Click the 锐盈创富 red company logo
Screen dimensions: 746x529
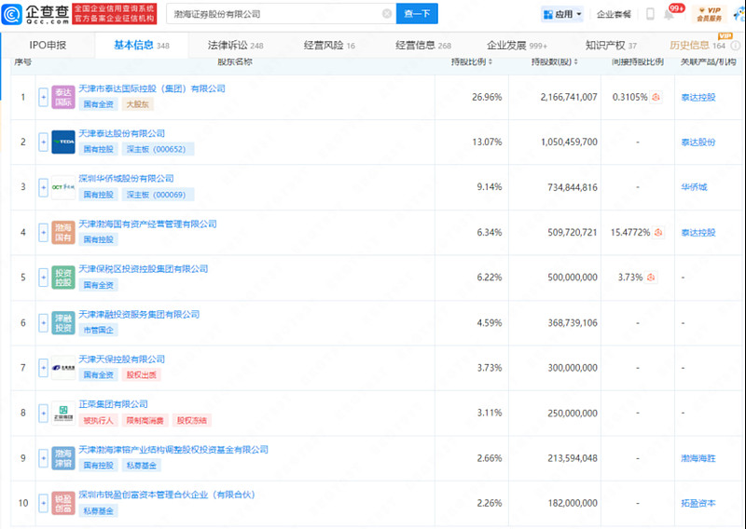(x=63, y=503)
